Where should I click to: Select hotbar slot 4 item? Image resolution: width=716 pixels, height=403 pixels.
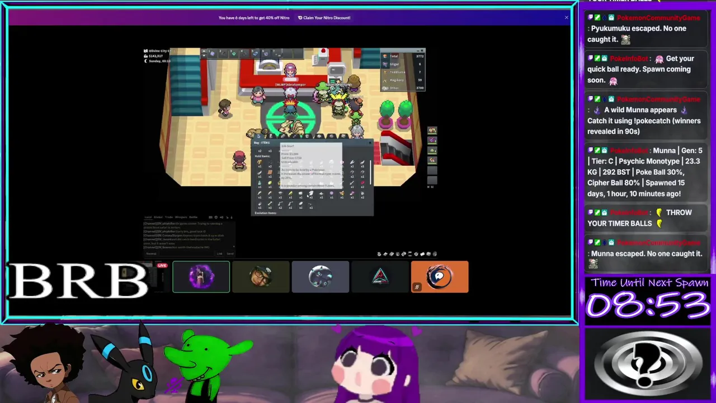click(x=245, y=54)
